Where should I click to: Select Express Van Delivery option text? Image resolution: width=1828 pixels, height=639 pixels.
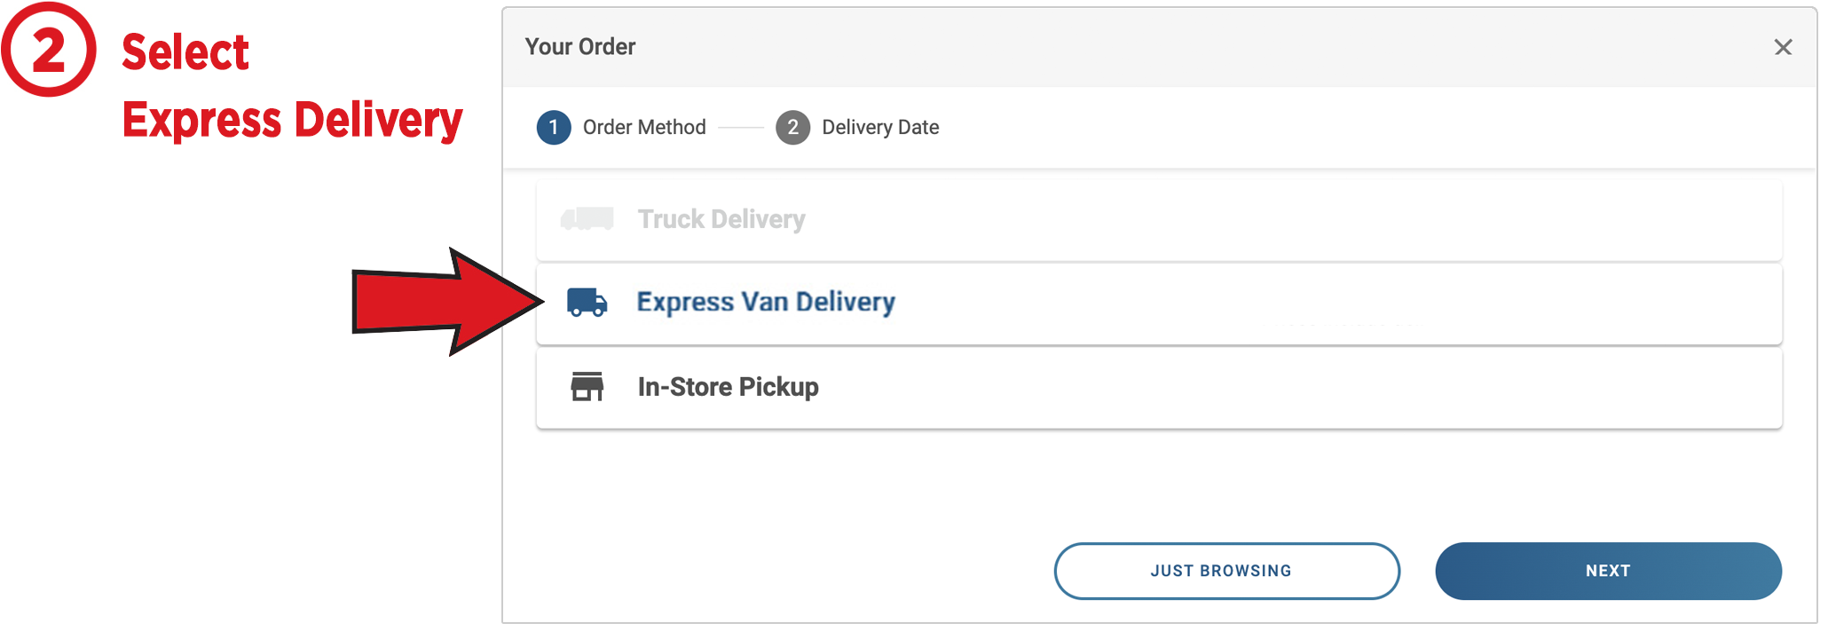[x=766, y=302]
